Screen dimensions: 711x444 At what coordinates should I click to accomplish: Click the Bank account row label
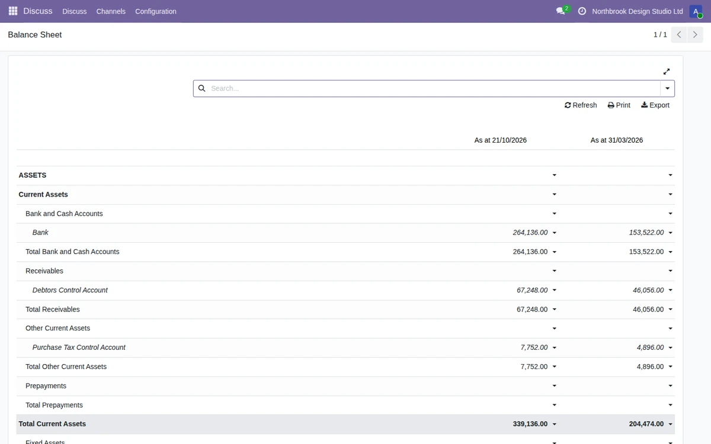(40, 233)
